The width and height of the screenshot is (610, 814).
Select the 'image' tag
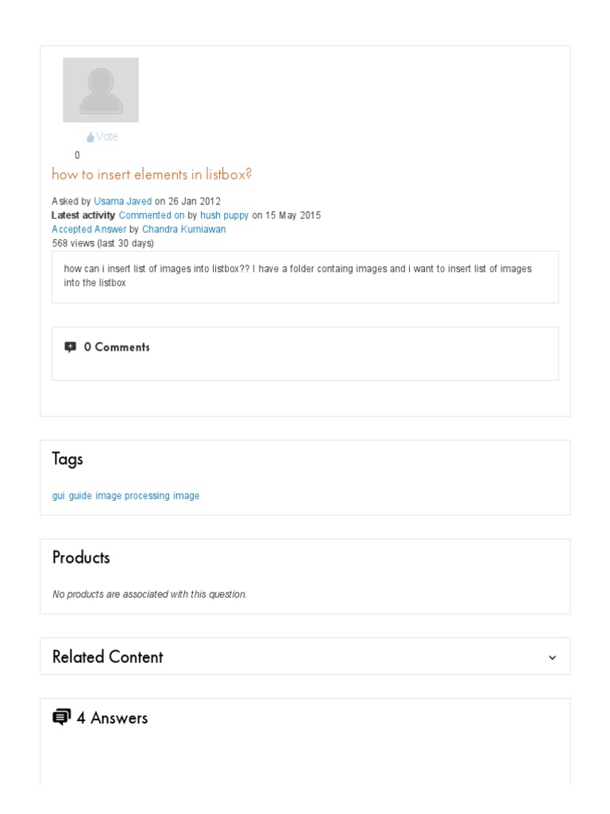click(x=187, y=495)
